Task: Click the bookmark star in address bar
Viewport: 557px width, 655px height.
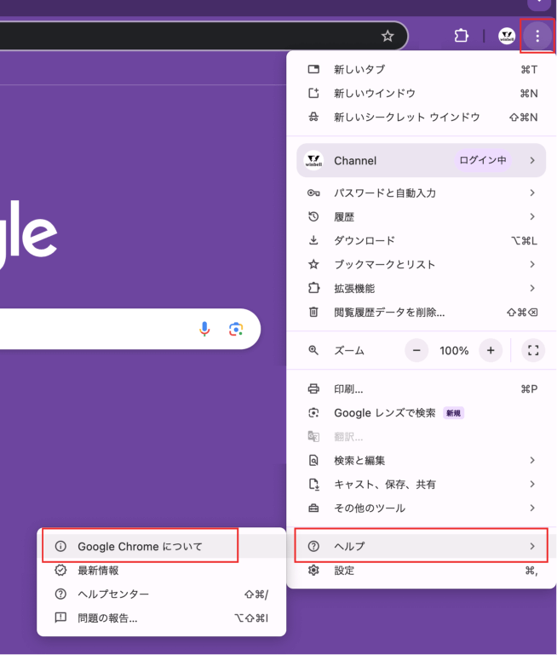Action: coord(388,36)
